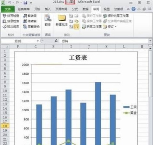
Task: Toggle the highlighted show-all-comments button
Action: click(76, 26)
